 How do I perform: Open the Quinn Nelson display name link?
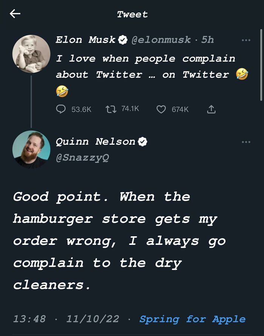pyautogui.click(x=95, y=142)
